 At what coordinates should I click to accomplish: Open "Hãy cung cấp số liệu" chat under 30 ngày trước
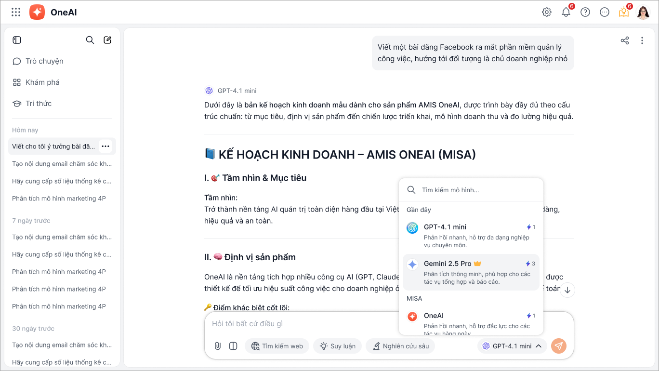[x=62, y=362]
